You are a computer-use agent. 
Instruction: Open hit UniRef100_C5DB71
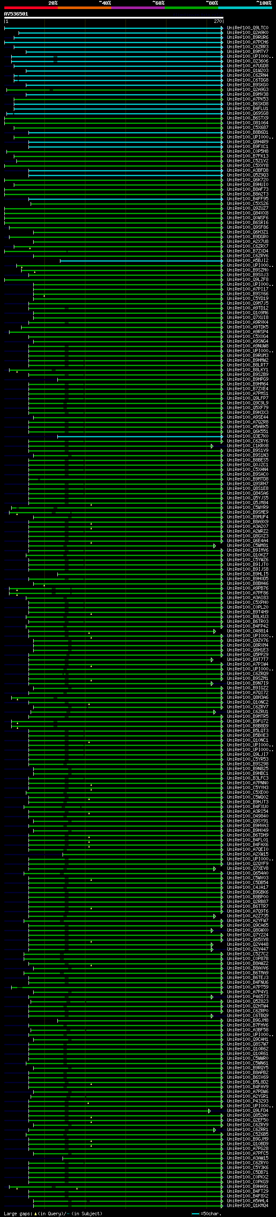[248, 1173]
